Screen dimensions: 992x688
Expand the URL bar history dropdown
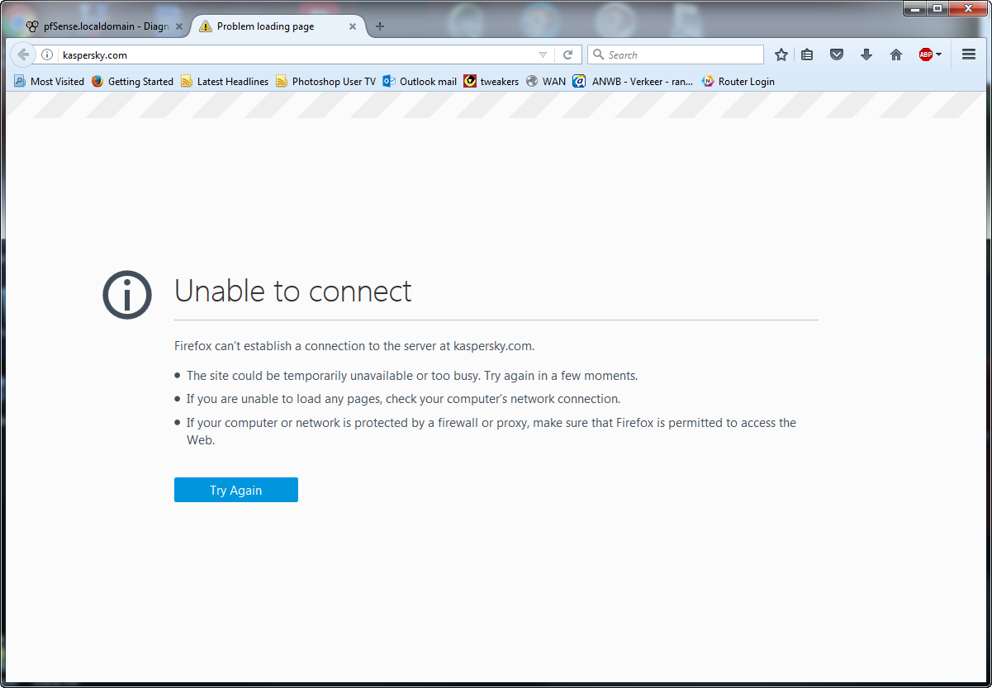pyautogui.click(x=543, y=55)
